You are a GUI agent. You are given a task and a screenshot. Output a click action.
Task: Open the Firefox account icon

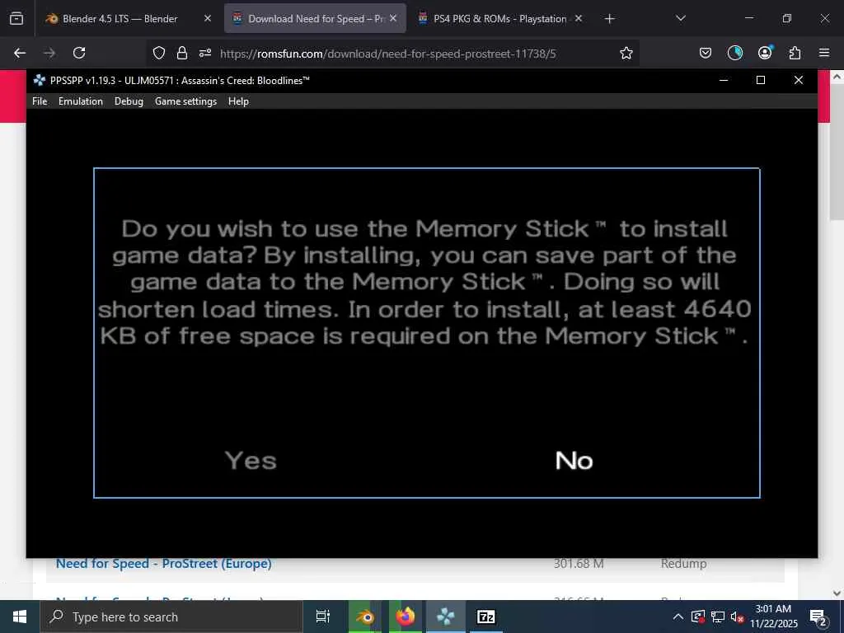[765, 52]
